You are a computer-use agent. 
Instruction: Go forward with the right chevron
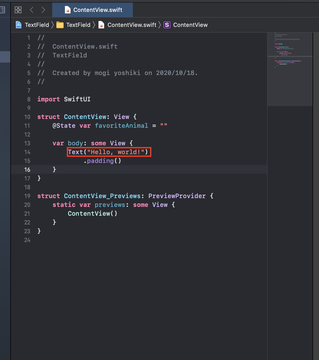(43, 10)
